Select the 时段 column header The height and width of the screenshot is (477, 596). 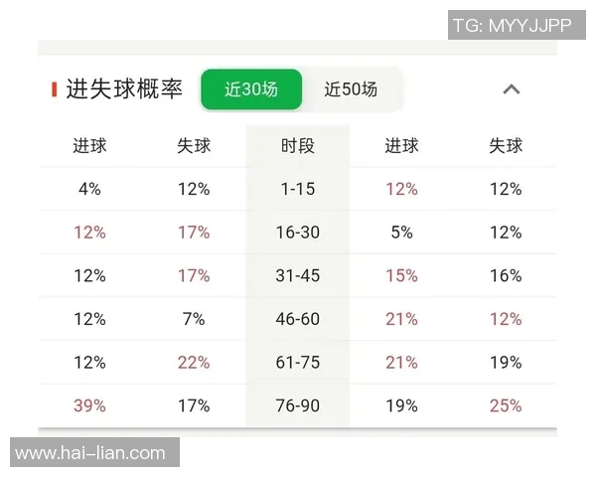298,146
